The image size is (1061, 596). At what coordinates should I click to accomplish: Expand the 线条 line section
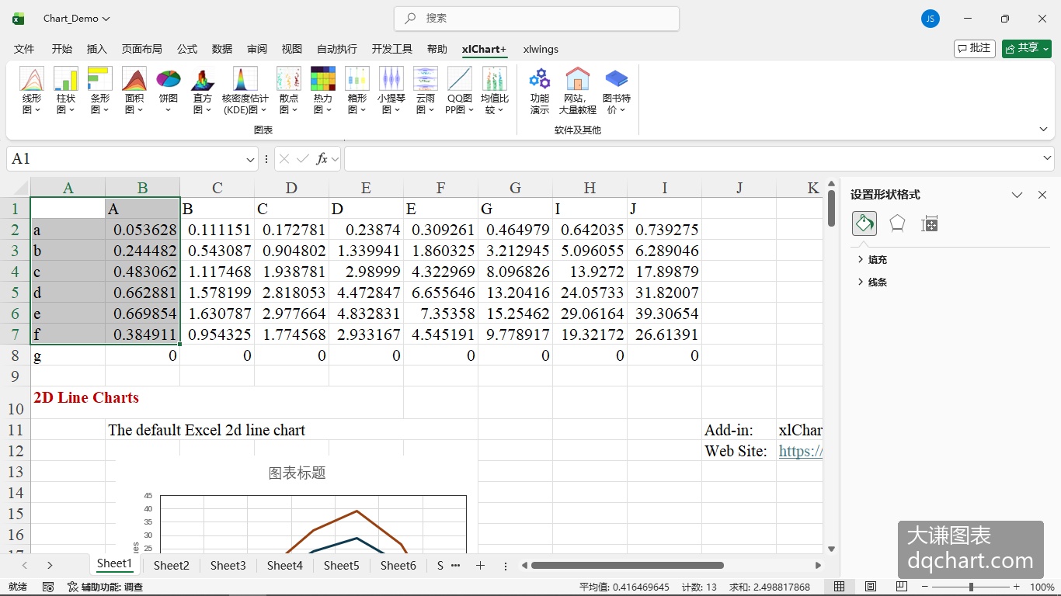click(x=872, y=282)
